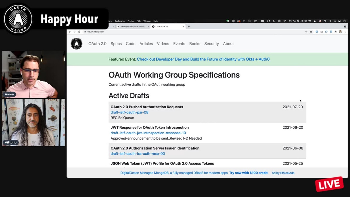350x197 pixels.
Task: Open the Profiles menu
Action: click(131, 21)
